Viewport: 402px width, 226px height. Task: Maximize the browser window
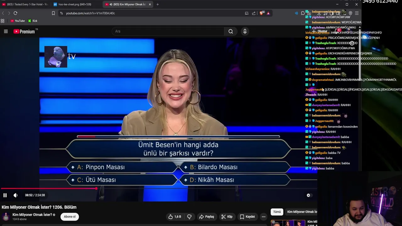point(347,4)
